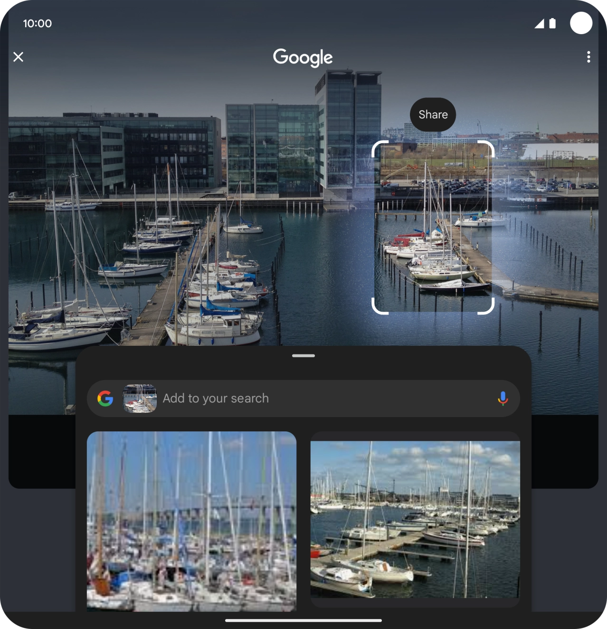Screen dimensions: 607x629
Task: Open the three-dot overflow menu
Action: click(x=588, y=57)
